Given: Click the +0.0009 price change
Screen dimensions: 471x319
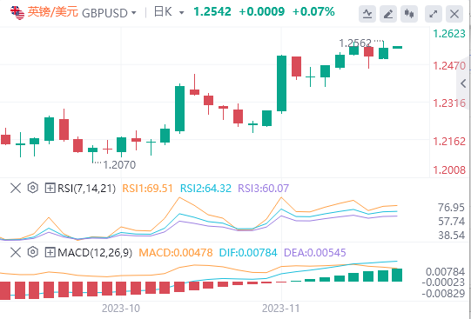Looking at the screenshot, I should [262, 12].
